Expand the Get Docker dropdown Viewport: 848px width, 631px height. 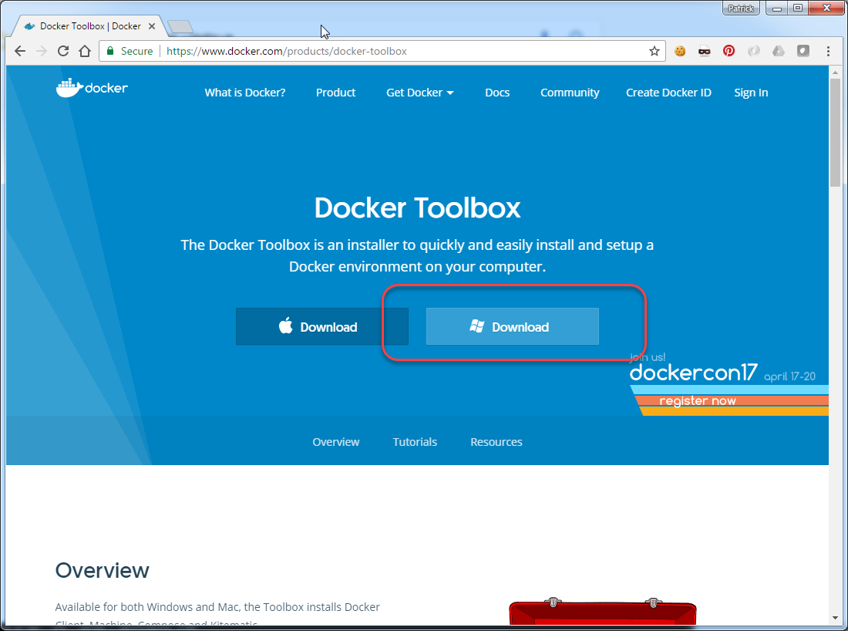(x=419, y=93)
